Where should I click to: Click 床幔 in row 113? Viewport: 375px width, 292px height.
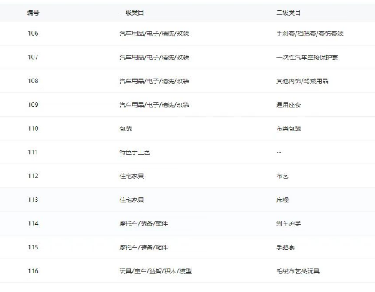(x=282, y=200)
